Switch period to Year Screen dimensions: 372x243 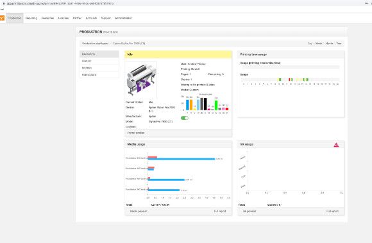(339, 44)
